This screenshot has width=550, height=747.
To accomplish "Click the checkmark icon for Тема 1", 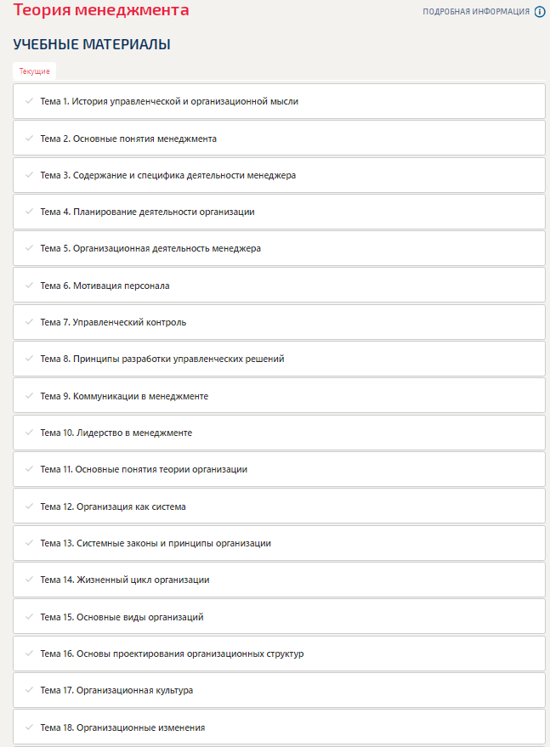I will (29, 101).
